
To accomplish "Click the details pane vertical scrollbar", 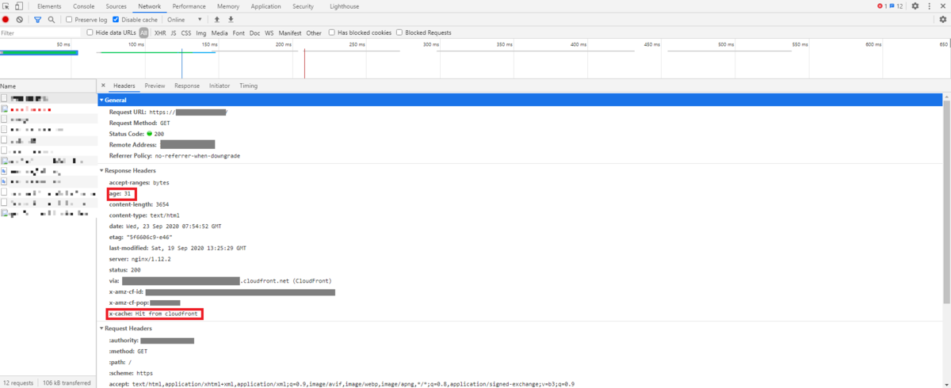I will (947, 202).
